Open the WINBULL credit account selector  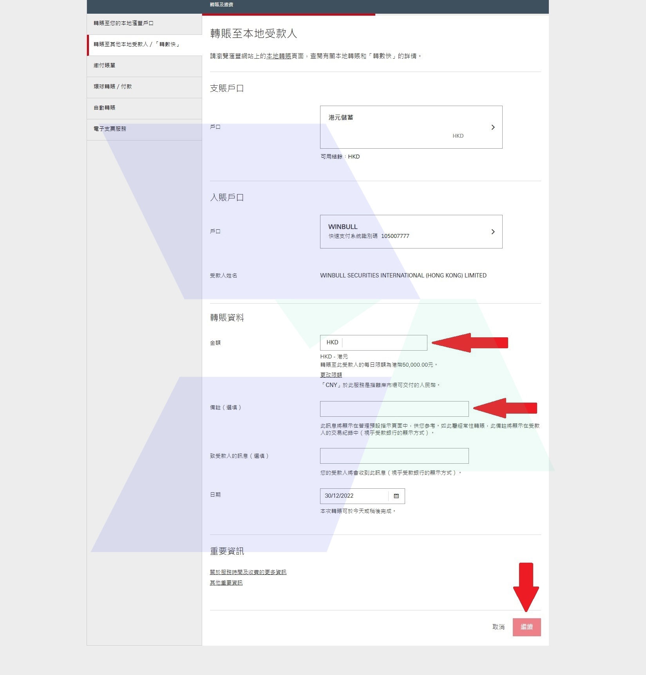click(411, 232)
